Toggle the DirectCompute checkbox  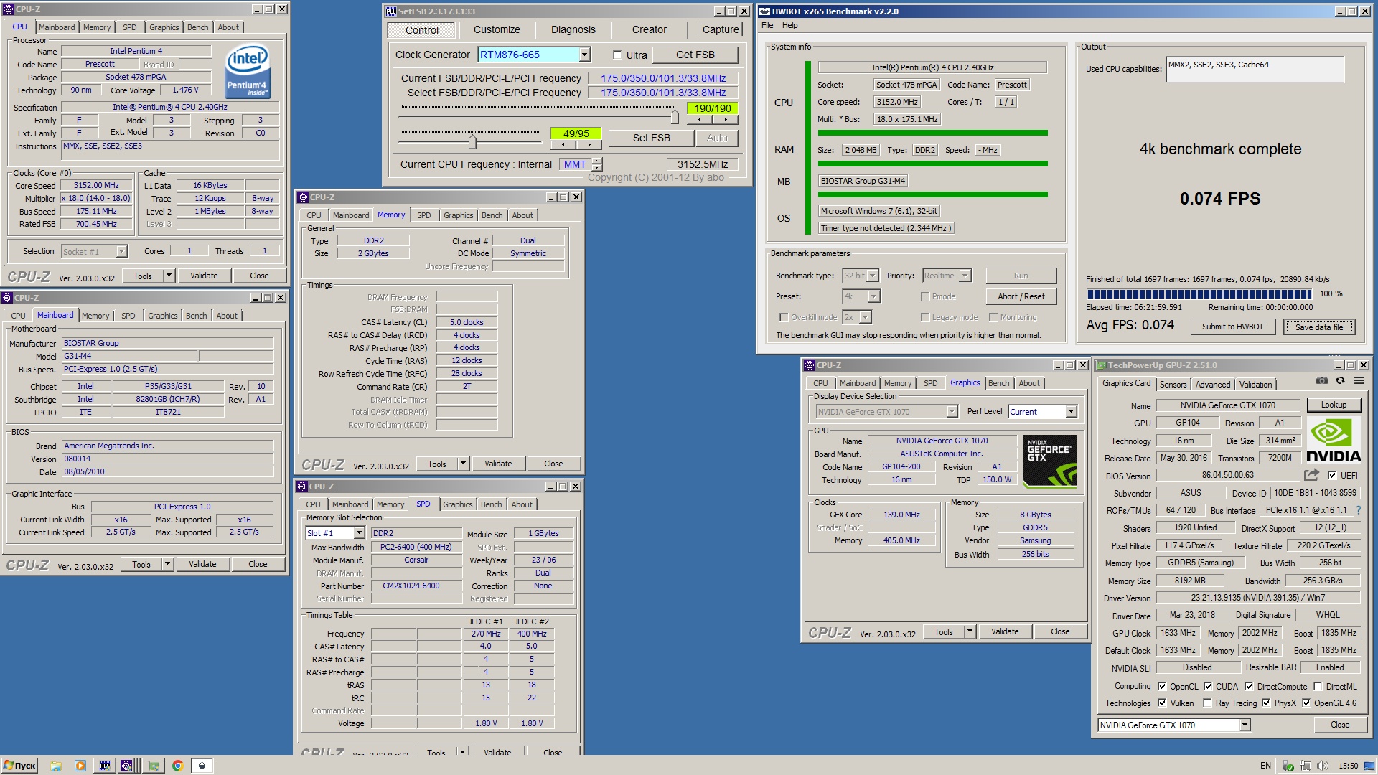(1249, 686)
